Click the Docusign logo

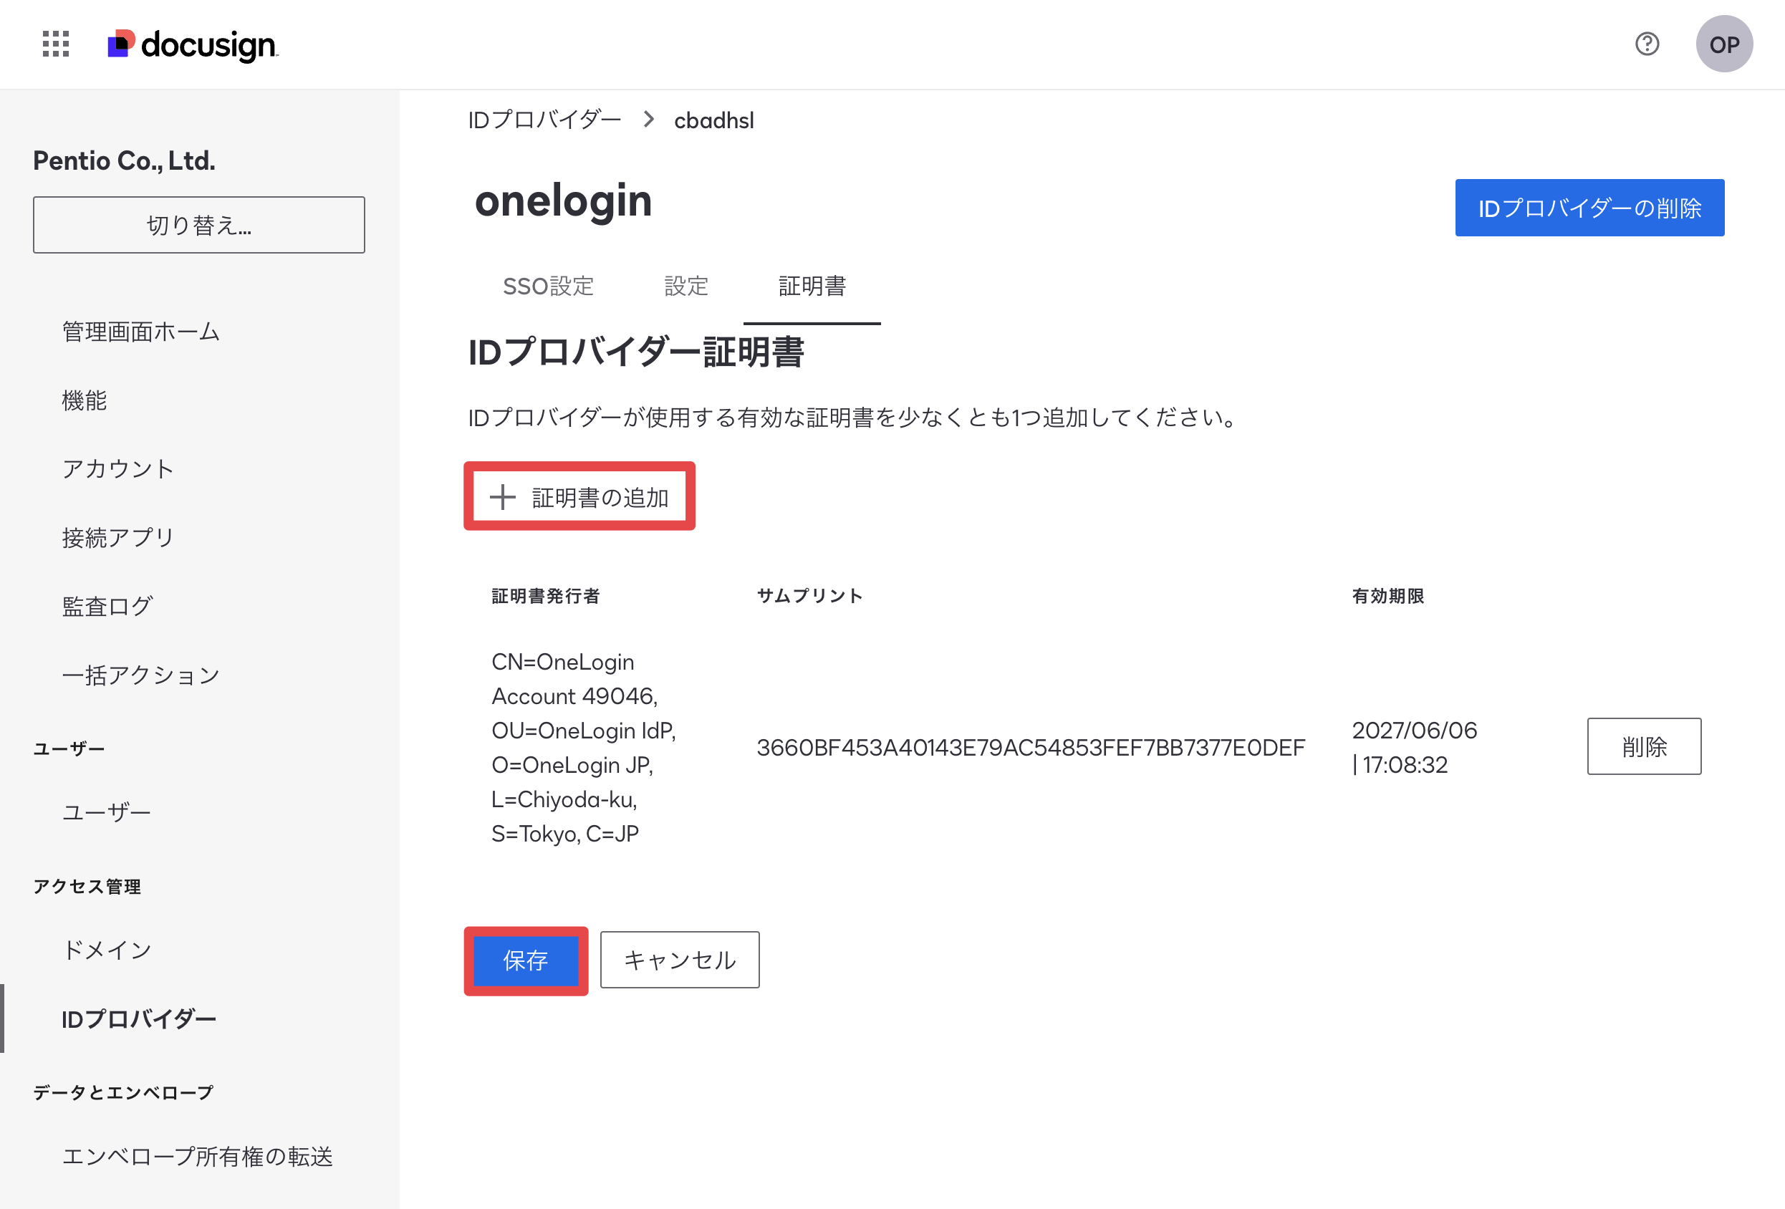(x=193, y=44)
